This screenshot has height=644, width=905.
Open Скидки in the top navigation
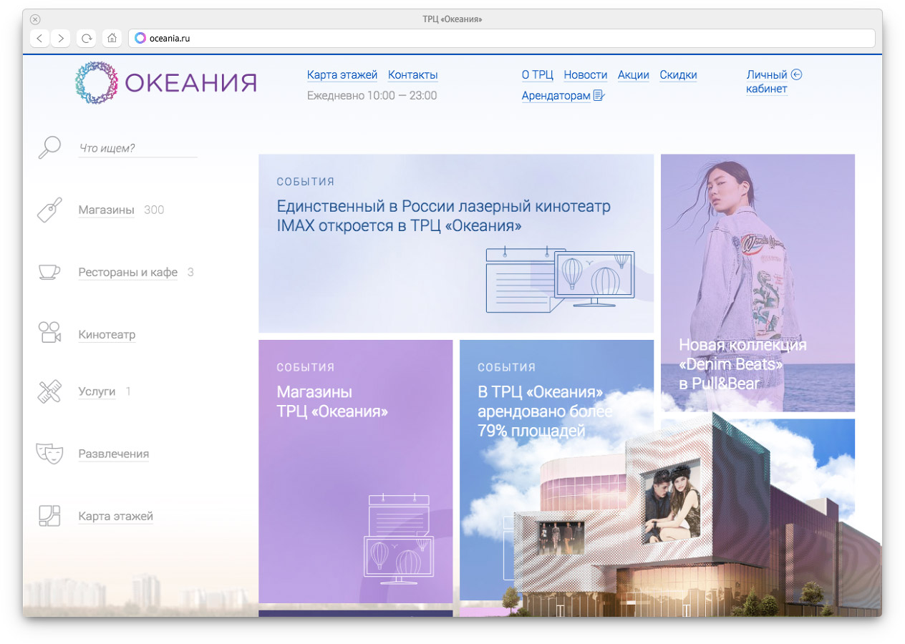pyautogui.click(x=677, y=75)
